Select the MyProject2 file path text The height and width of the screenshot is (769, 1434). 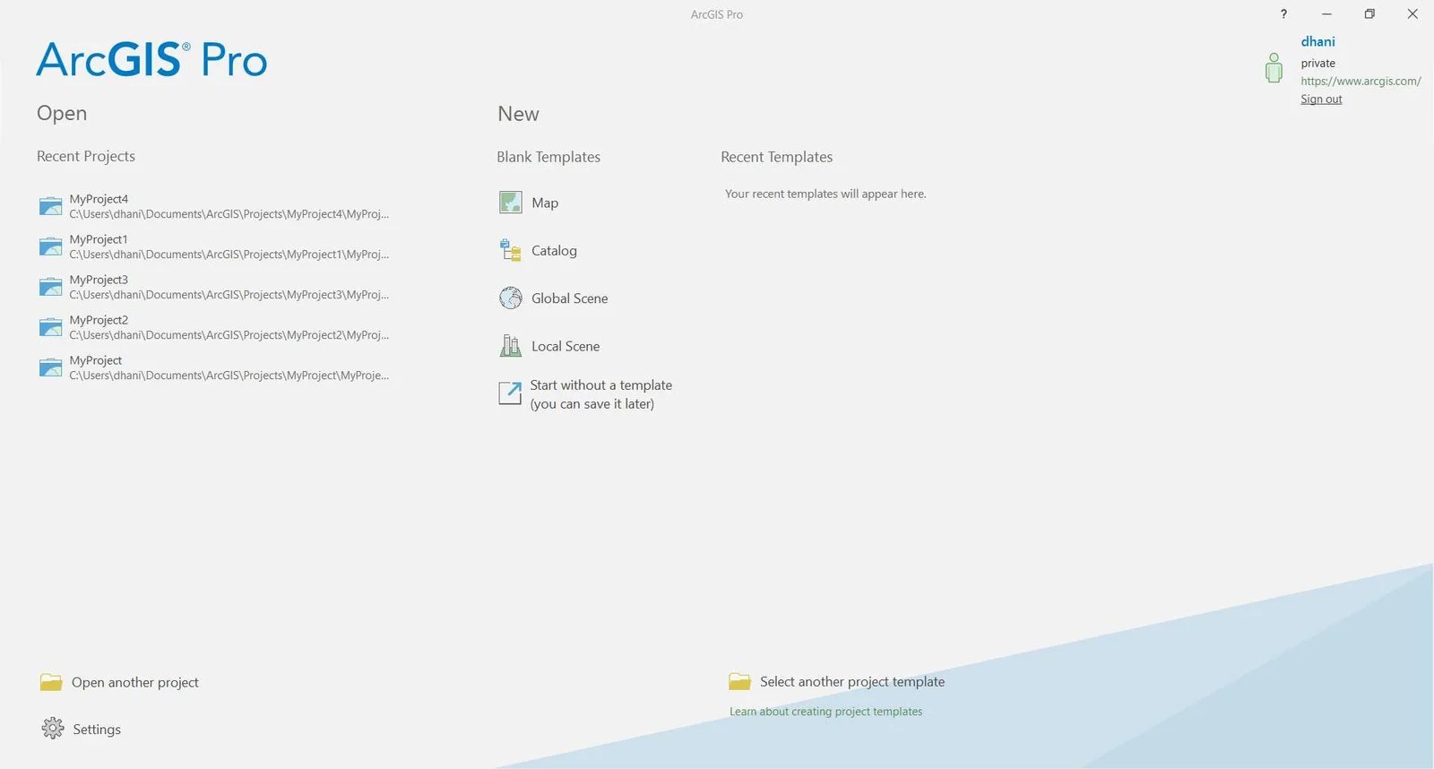click(229, 335)
